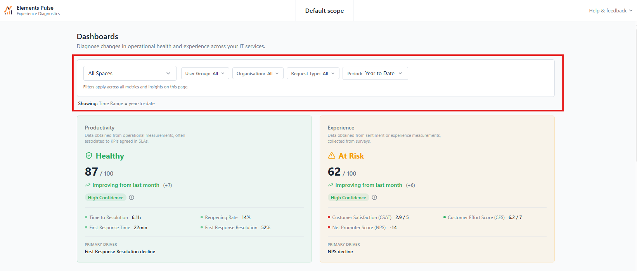Click the 'Showing: Time Range = year-to-date' text
Viewport: 637px width, 271px height.
(116, 104)
